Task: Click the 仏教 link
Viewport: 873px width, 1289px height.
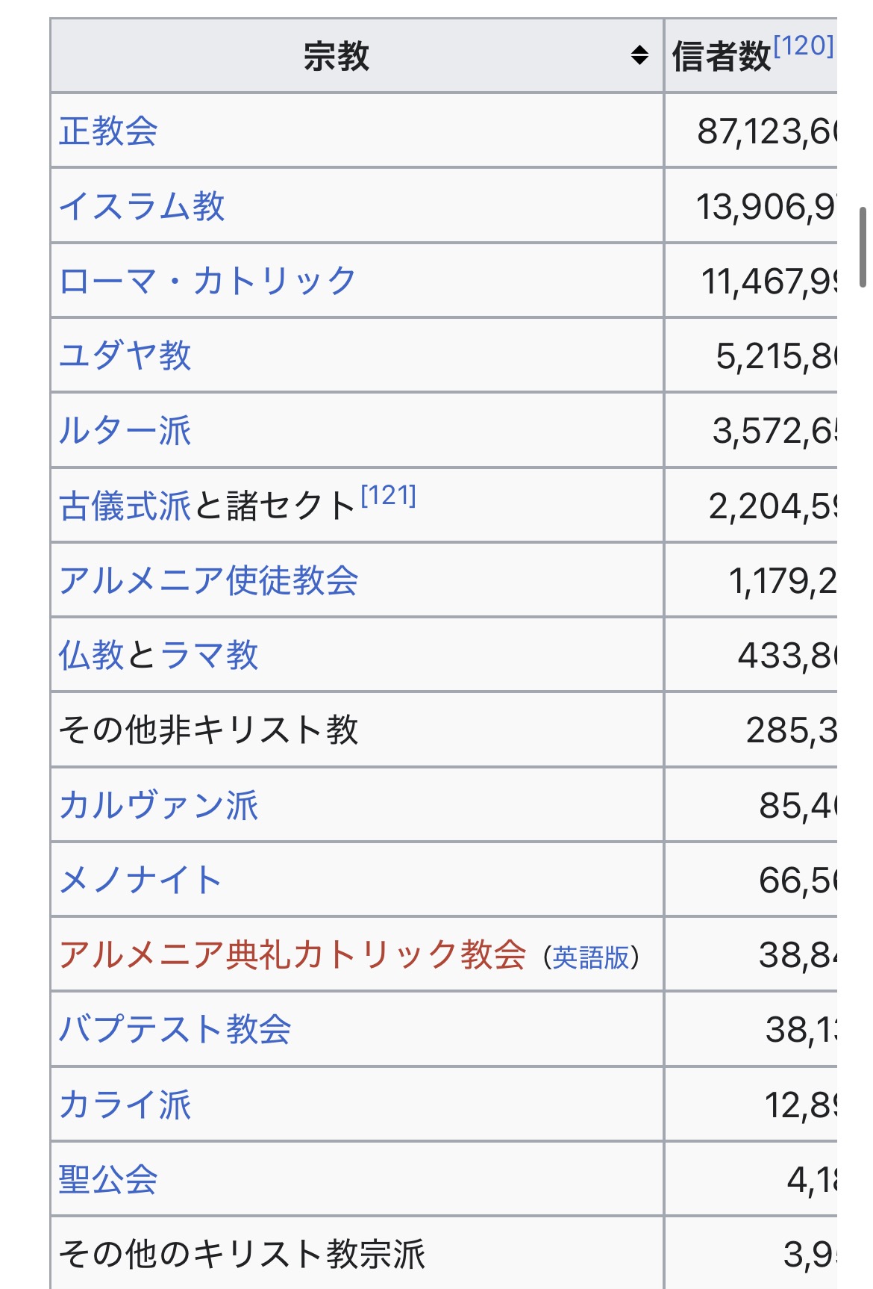Action: coord(91,655)
